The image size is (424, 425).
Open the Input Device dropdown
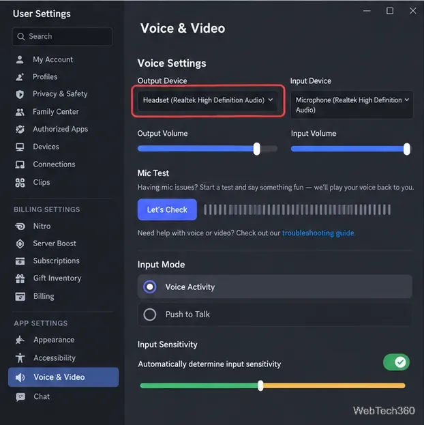click(352, 105)
